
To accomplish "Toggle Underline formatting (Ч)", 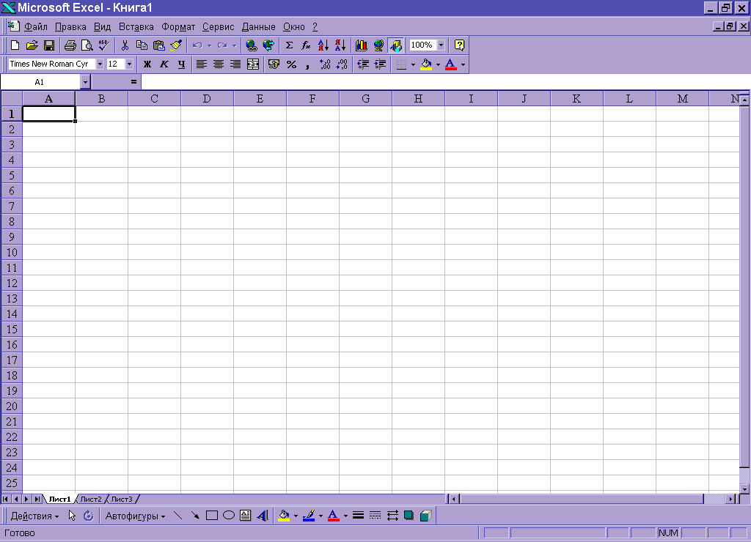I will click(x=181, y=64).
